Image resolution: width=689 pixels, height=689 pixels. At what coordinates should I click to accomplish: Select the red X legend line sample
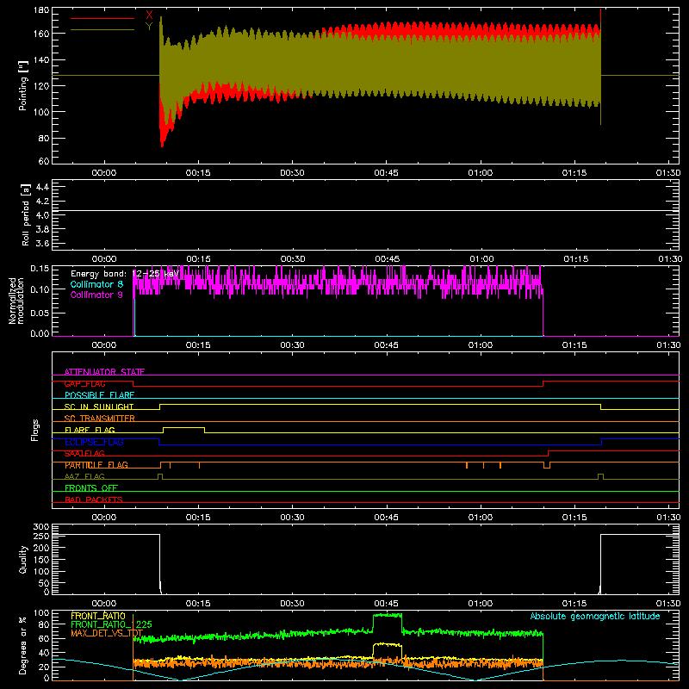(102, 18)
